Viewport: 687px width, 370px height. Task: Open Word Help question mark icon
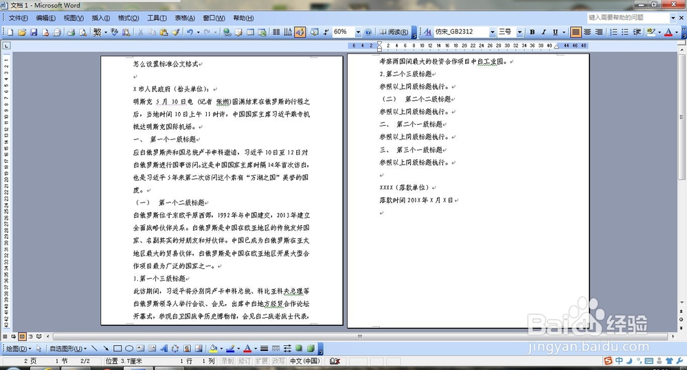click(x=368, y=32)
